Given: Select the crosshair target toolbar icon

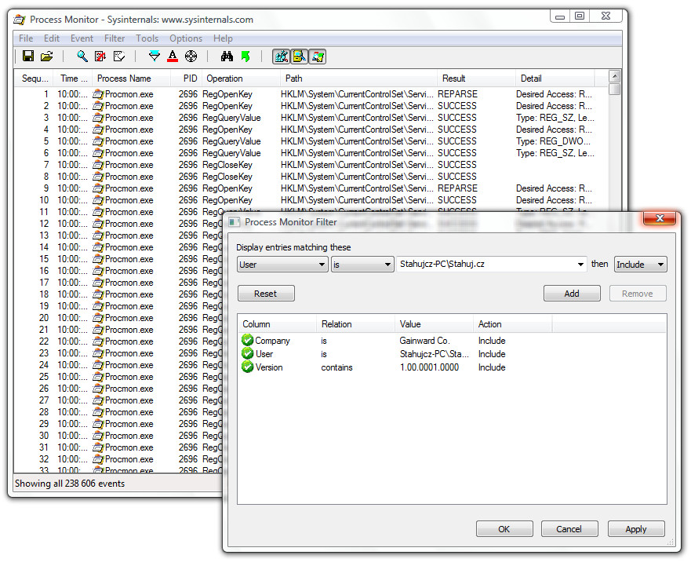Looking at the screenshot, I should point(191,56).
